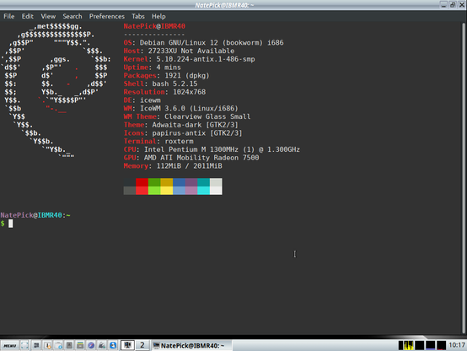Open the Edit menu
The width and height of the screenshot is (467, 351).
pos(28,16)
